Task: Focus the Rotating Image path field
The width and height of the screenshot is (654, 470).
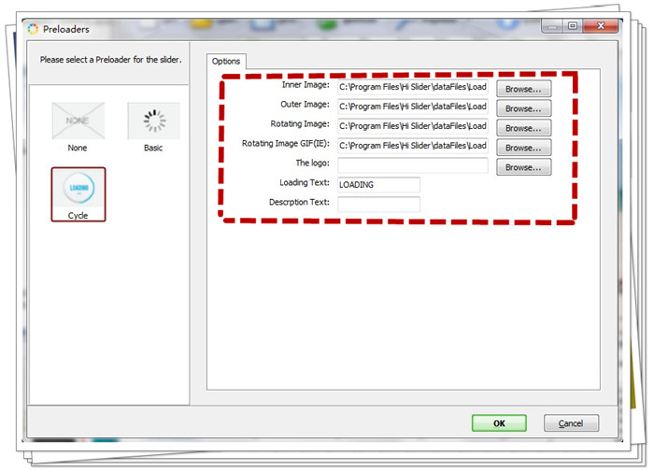Action: (x=412, y=126)
